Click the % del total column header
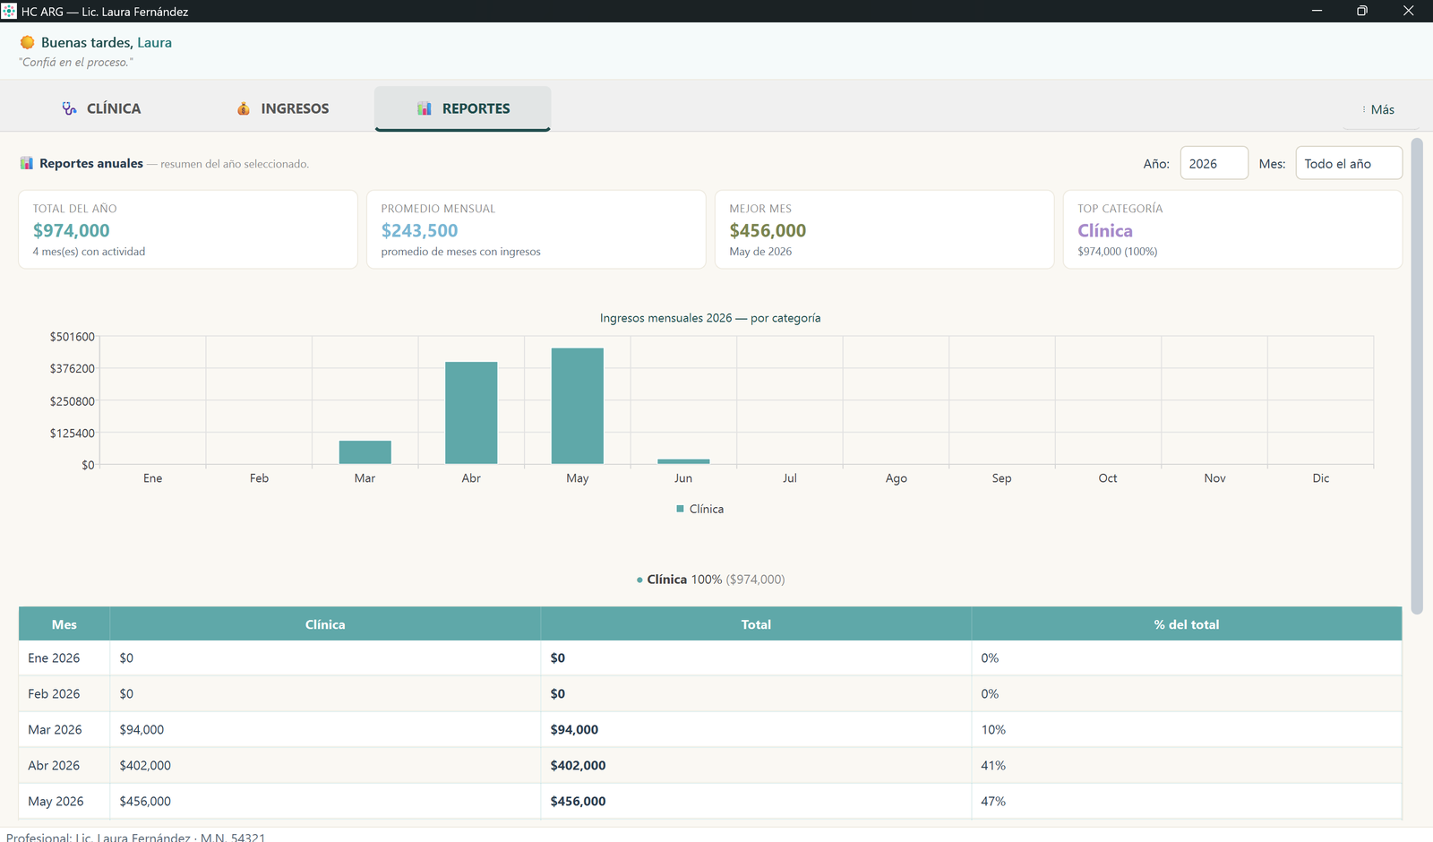This screenshot has height=842, width=1433. tap(1187, 624)
